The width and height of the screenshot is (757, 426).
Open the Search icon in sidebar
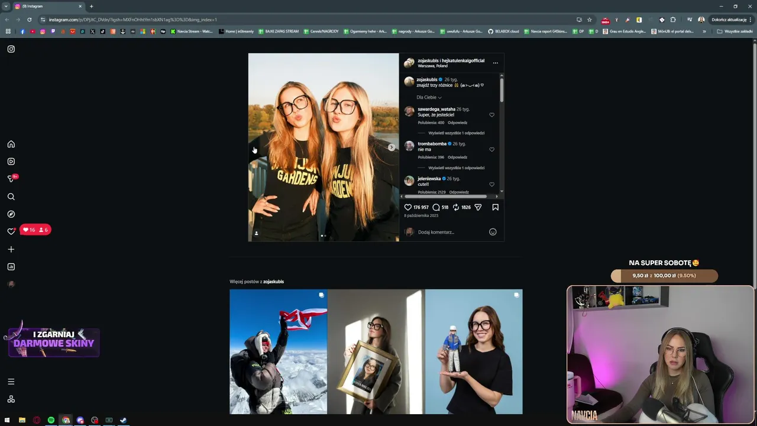point(11,196)
